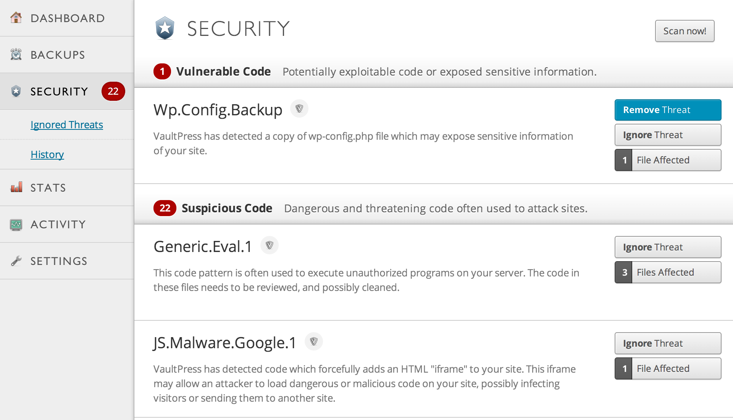Click the 3 Files Affected button for Generic.Eval.1
Image resolution: width=733 pixels, height=420 pixels.
click(x=668, y=272)
